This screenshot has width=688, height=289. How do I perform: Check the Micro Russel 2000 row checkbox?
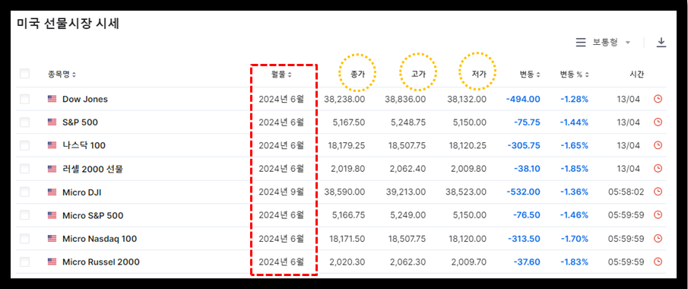click(24, 262)
